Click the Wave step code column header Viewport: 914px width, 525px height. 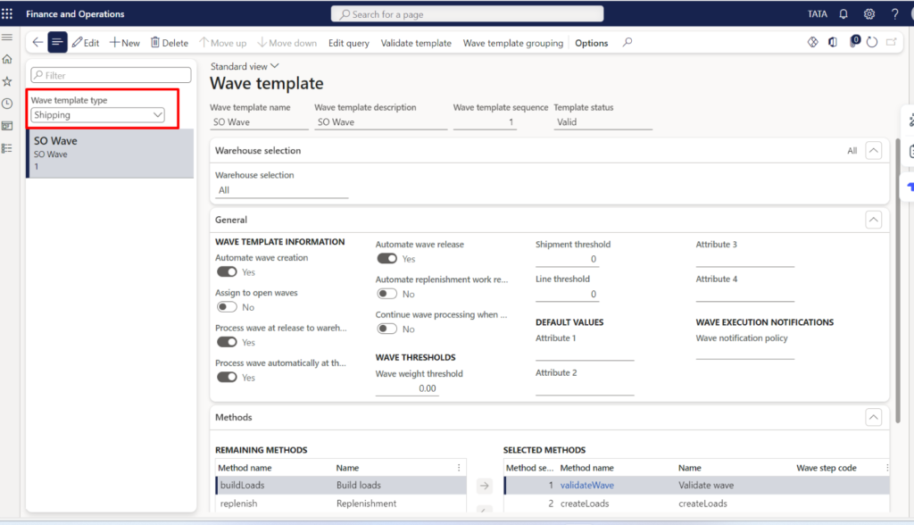tap(827, 468)
